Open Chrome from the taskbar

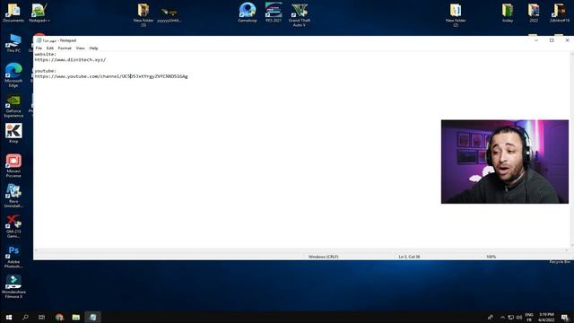[x=59, y=317]
